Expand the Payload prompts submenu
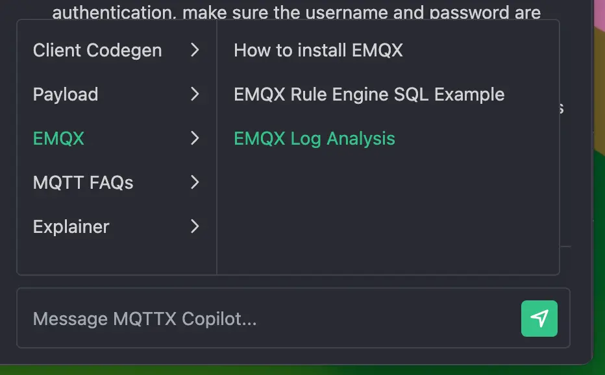Viewport: 605px width, 375px height. click(195, 94)
